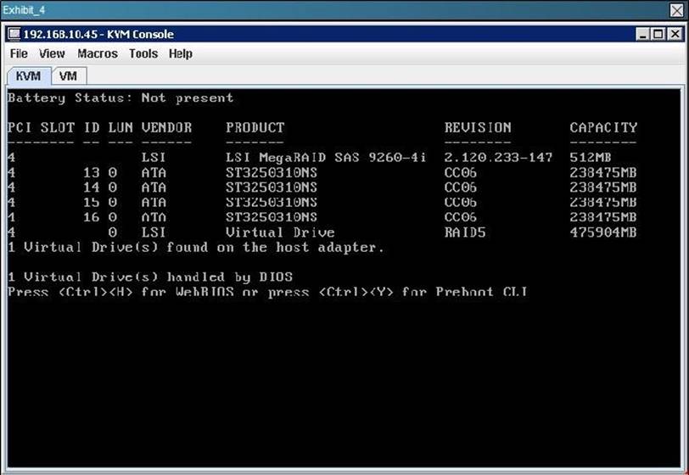
Task: Click the KVM Console title bar icon
Action: coord(14,34)
